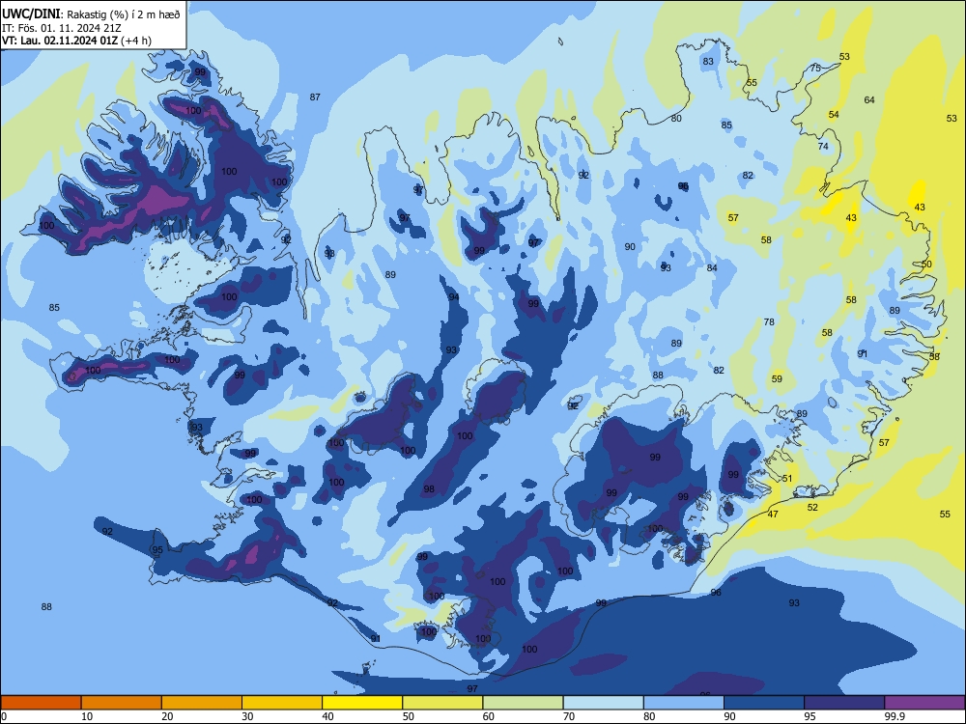Click the map value '74' in the northeast
966x724 pixels.
(x=823, y=146)
